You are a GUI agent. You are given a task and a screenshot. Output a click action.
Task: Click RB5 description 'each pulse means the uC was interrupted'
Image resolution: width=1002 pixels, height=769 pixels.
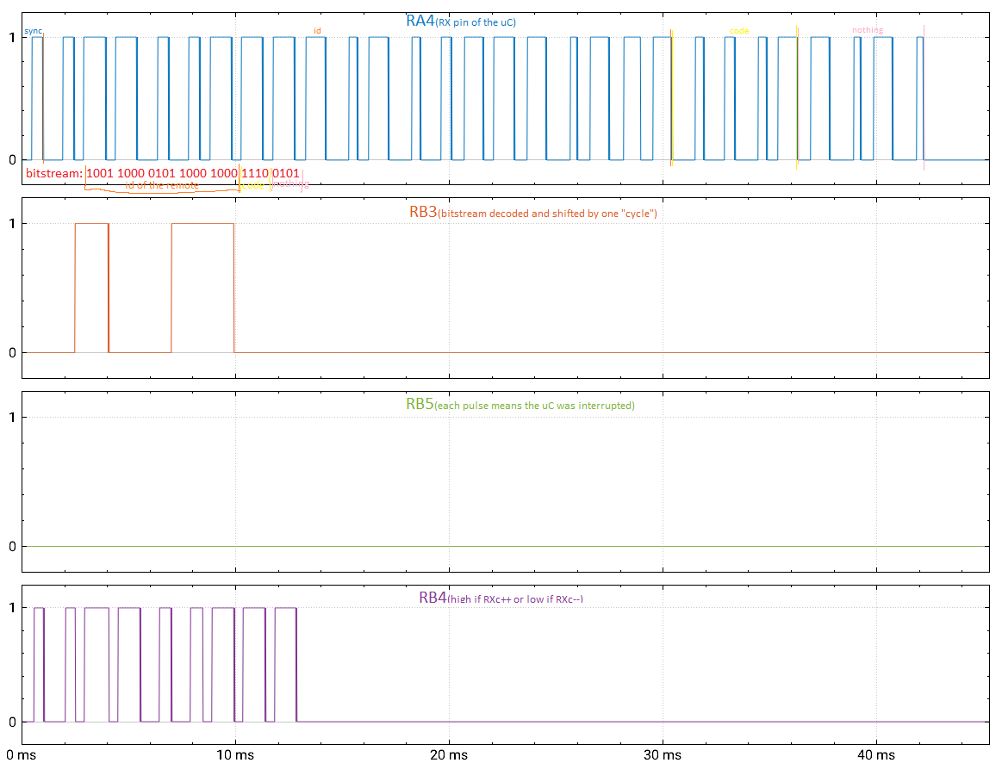(534, 406)
